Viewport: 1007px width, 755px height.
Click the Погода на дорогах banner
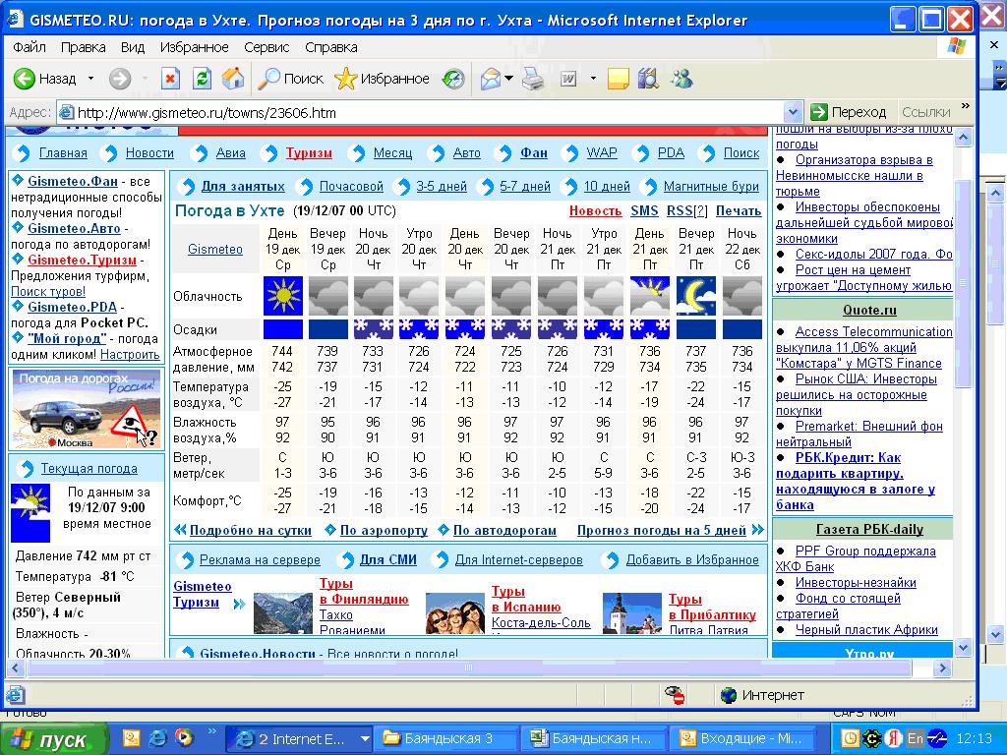[87, 409]
